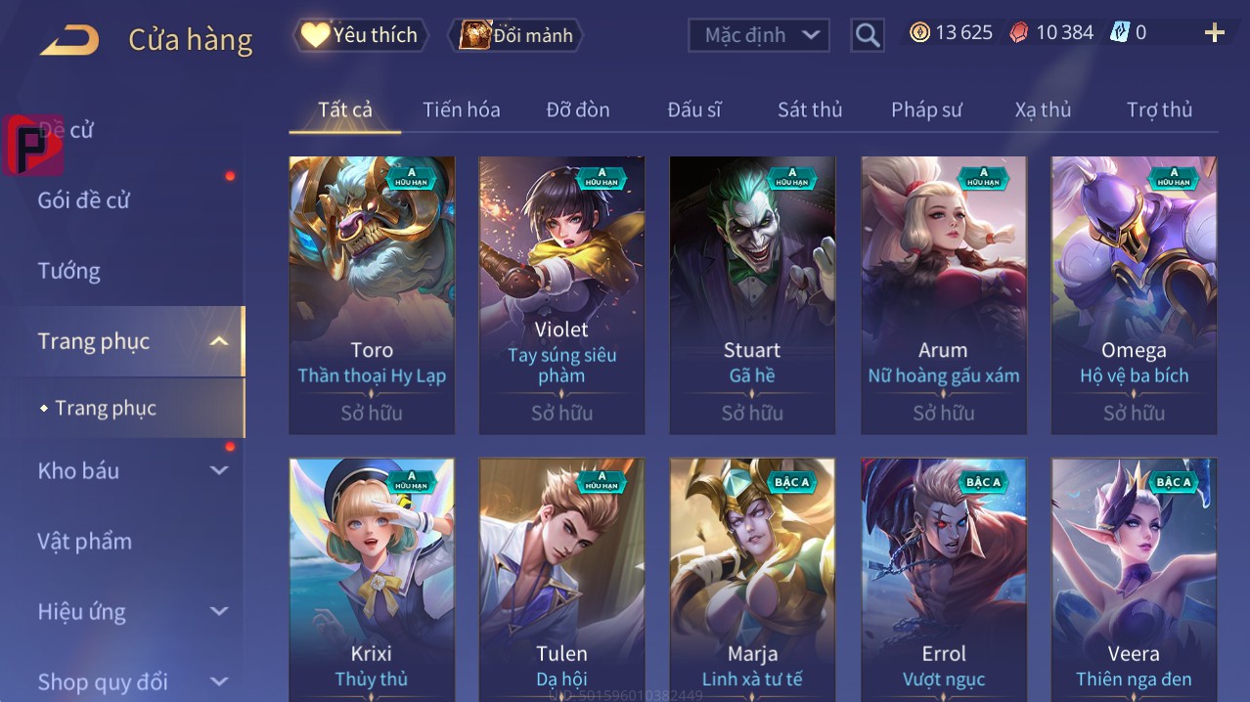Open the Tướng sidebar menu
Viewport: 1250px width, 702px height.
click(69, 271)
